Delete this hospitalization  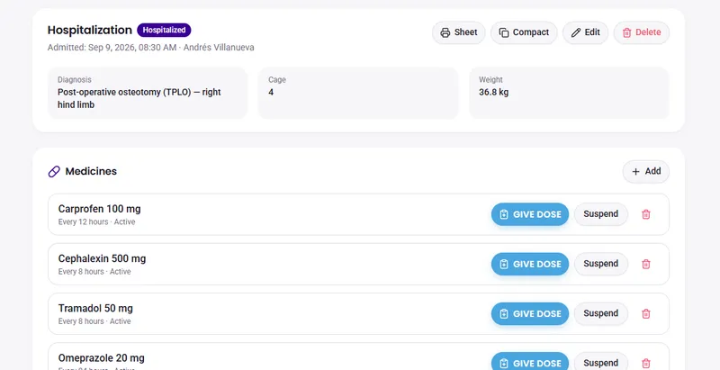click(x=642, y=32)
